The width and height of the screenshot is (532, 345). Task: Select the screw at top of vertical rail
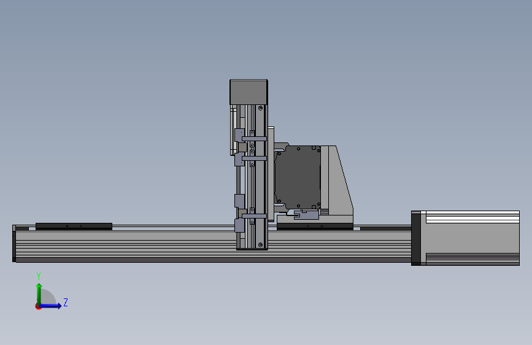pos(260,108)
